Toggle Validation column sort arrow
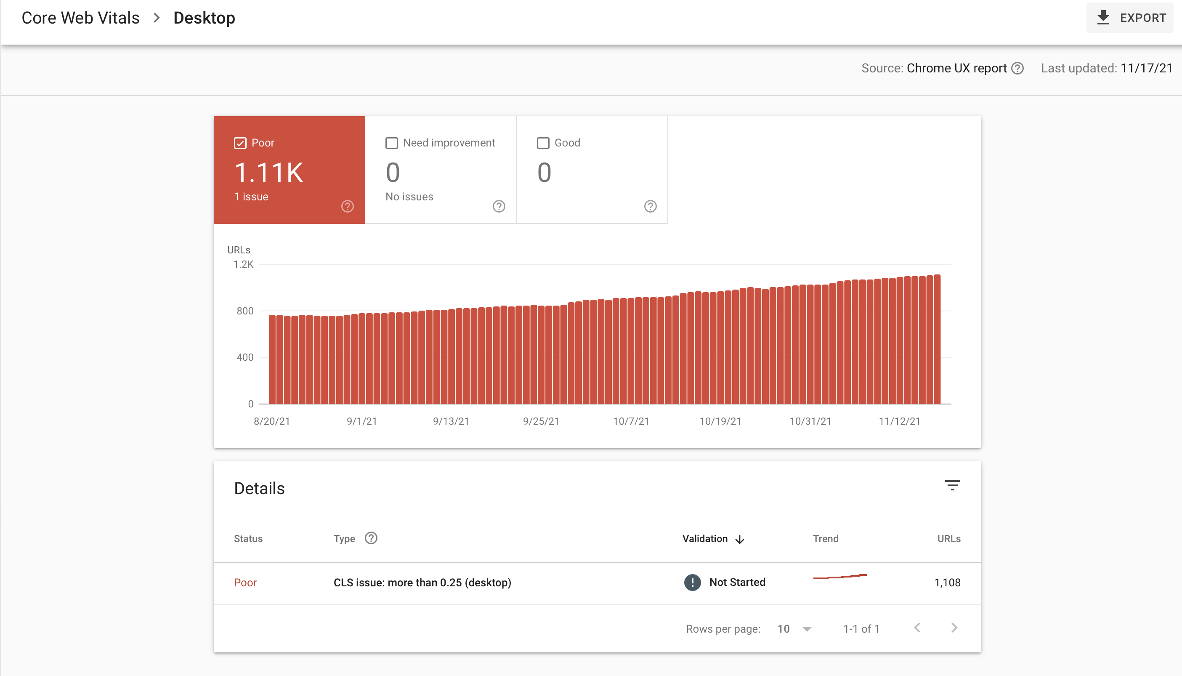The height and width of the screenshot is (676, 1182). [x=740, y=539]
